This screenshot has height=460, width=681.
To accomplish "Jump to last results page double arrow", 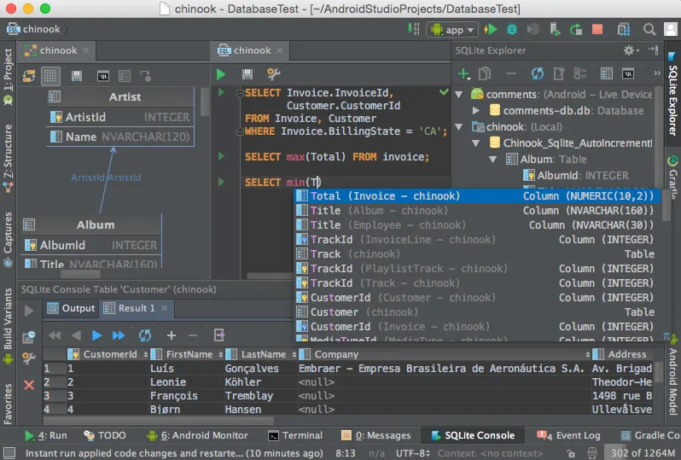I will point(119,335).
